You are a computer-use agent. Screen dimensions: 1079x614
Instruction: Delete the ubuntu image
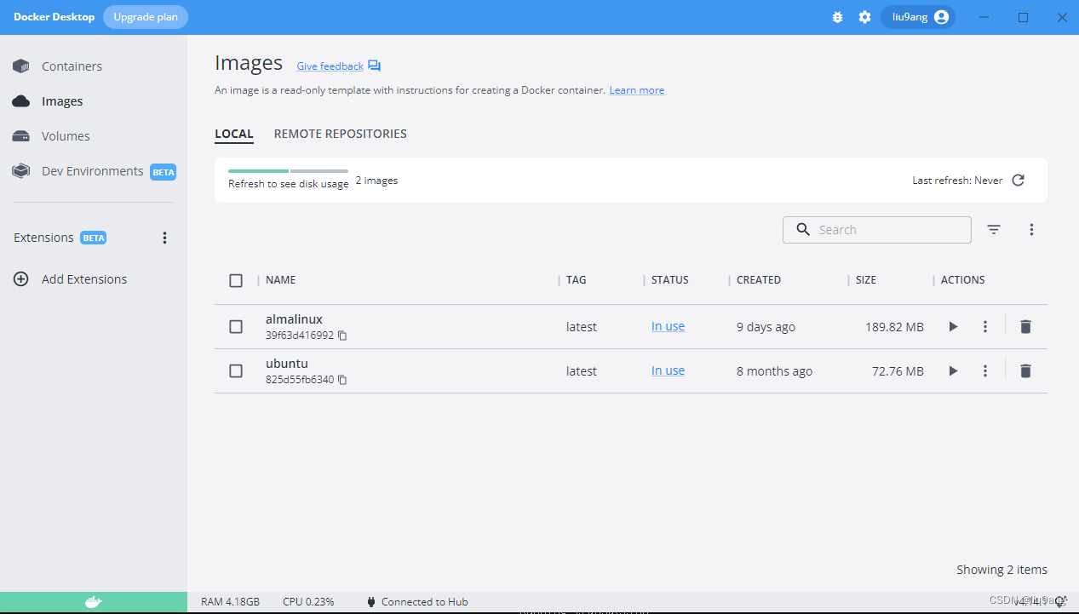1025,370
